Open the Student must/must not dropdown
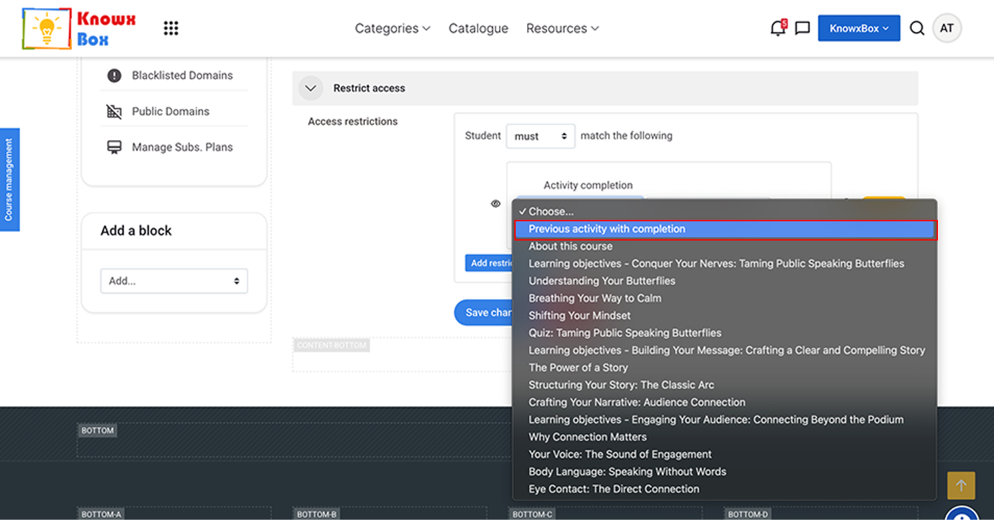The width and height of the screenshot is (994, 520). tap(540, 136)
